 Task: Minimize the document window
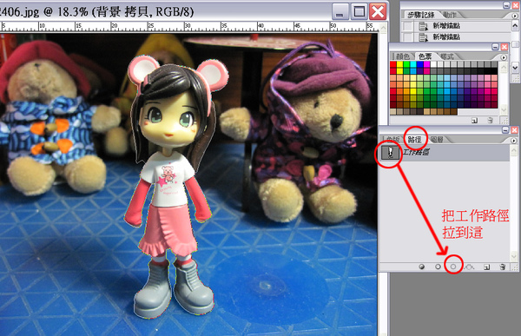pos(340,12)
